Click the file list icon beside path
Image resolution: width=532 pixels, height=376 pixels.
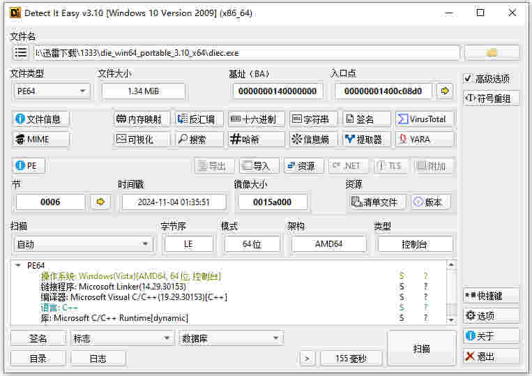pyautogui.click(x=21, y=52)
